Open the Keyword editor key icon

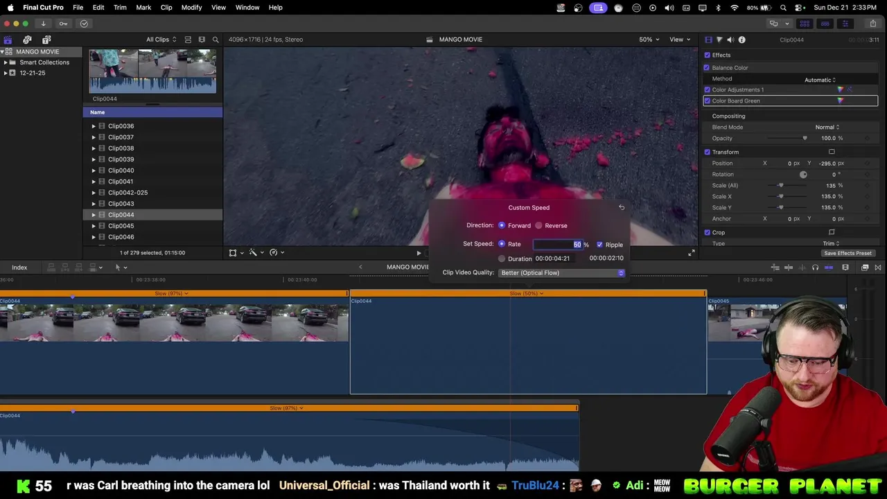pos(63,24)
